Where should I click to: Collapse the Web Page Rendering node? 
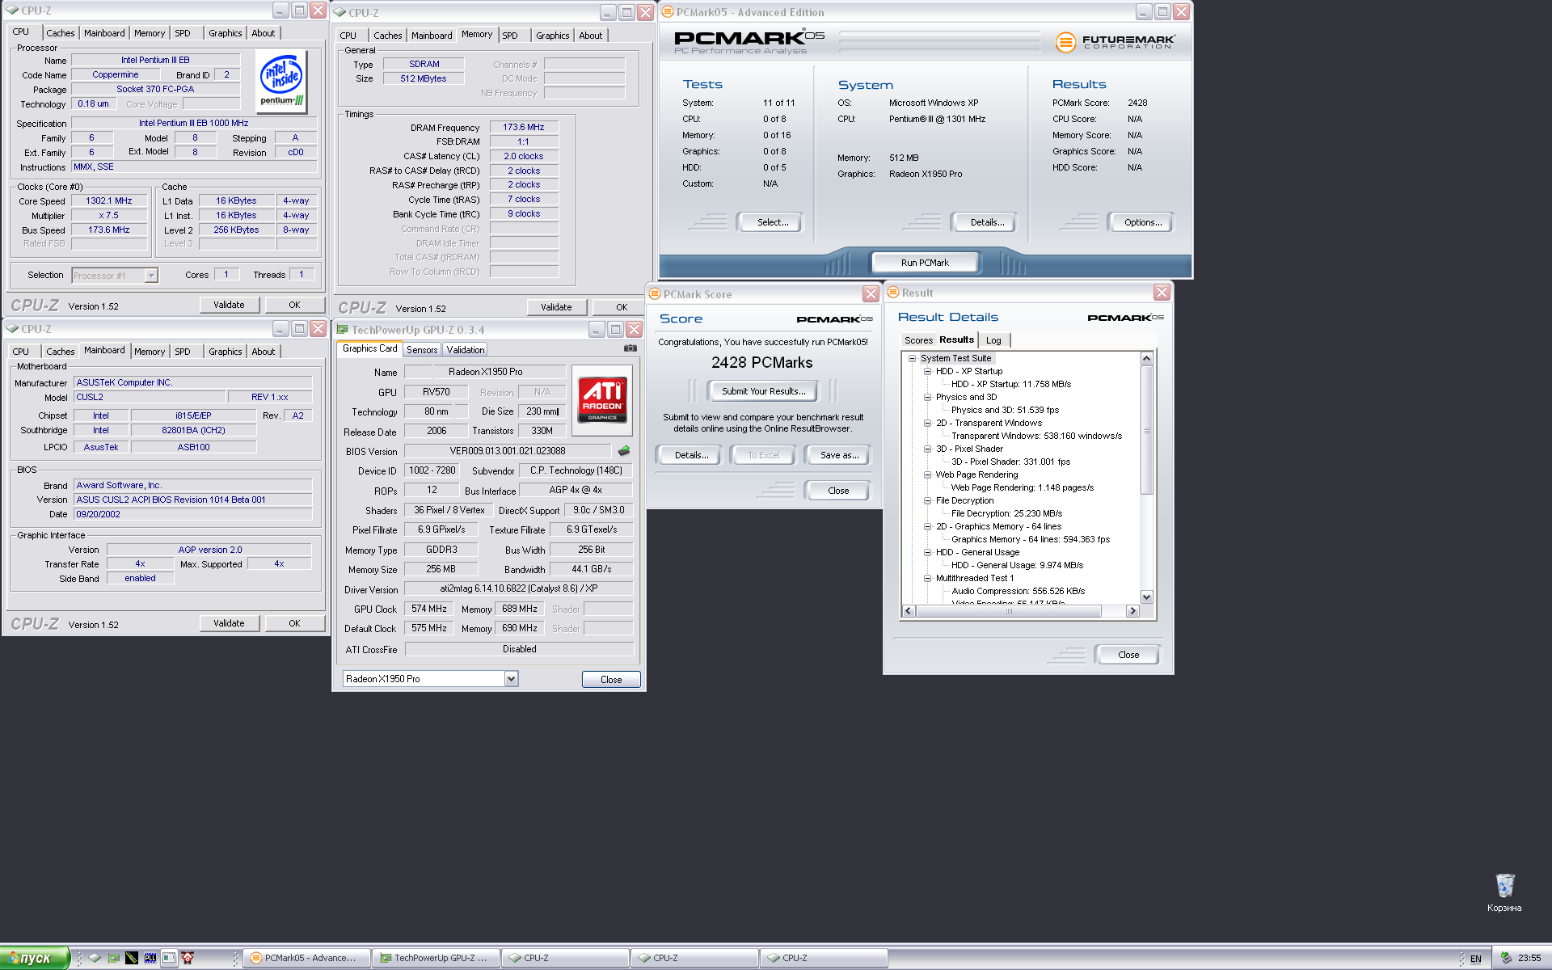pyautogui.click(x=927, y=474)
